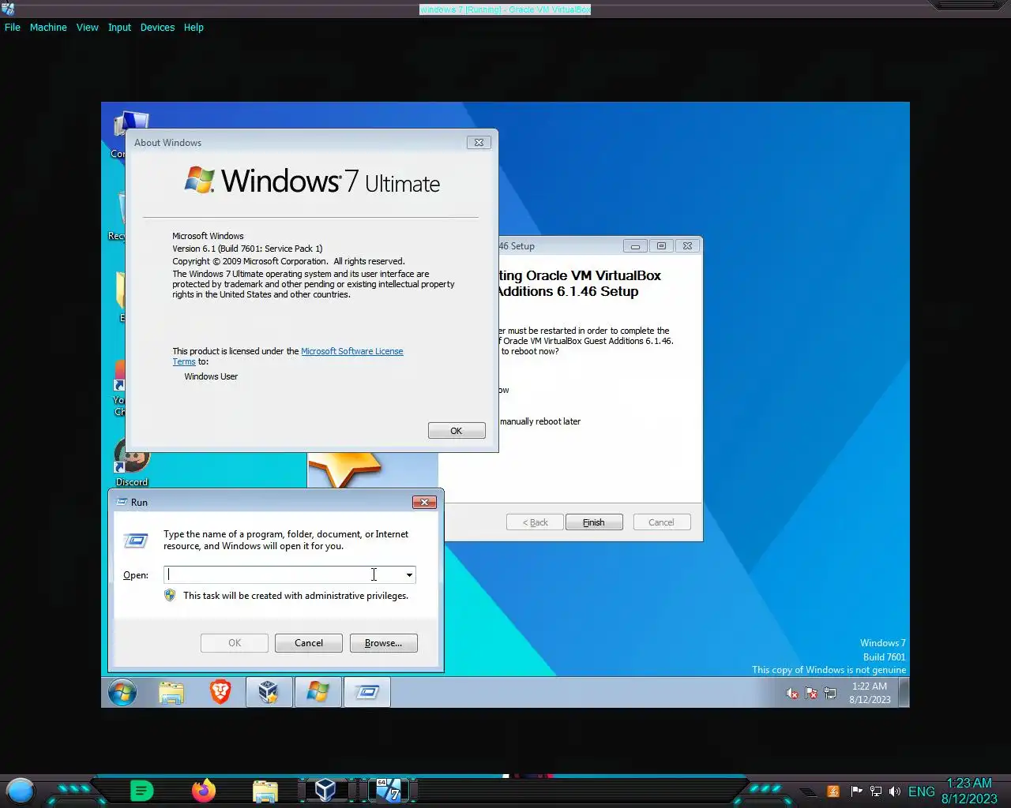
Task: Click the VirtualBox window title icon
Action: click(x=8, y=9)
